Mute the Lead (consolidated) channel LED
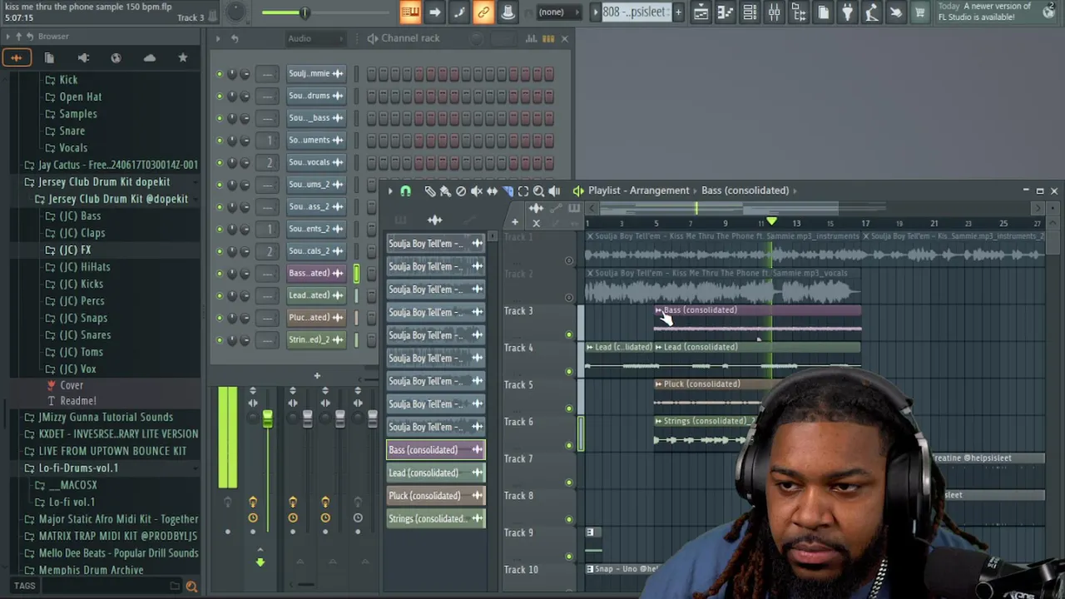This screenshot has height=599, width=1065. pos(220,295)
